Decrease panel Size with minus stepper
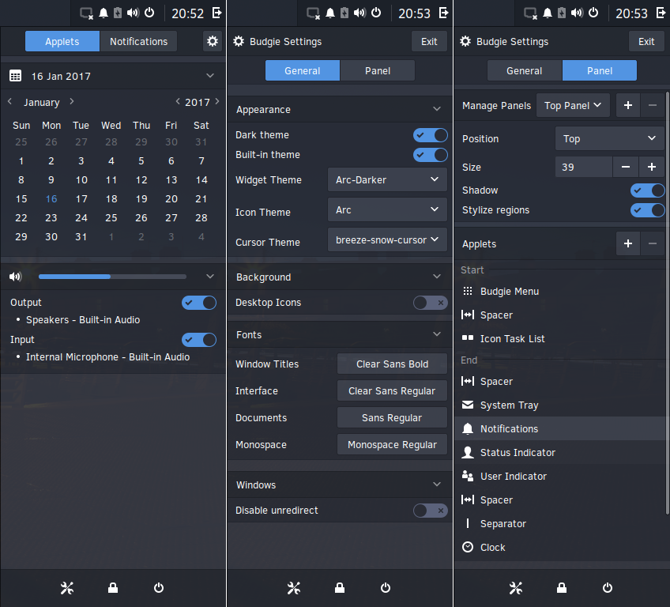The height and width of the screenshot is (607, 670). (626, 167)
